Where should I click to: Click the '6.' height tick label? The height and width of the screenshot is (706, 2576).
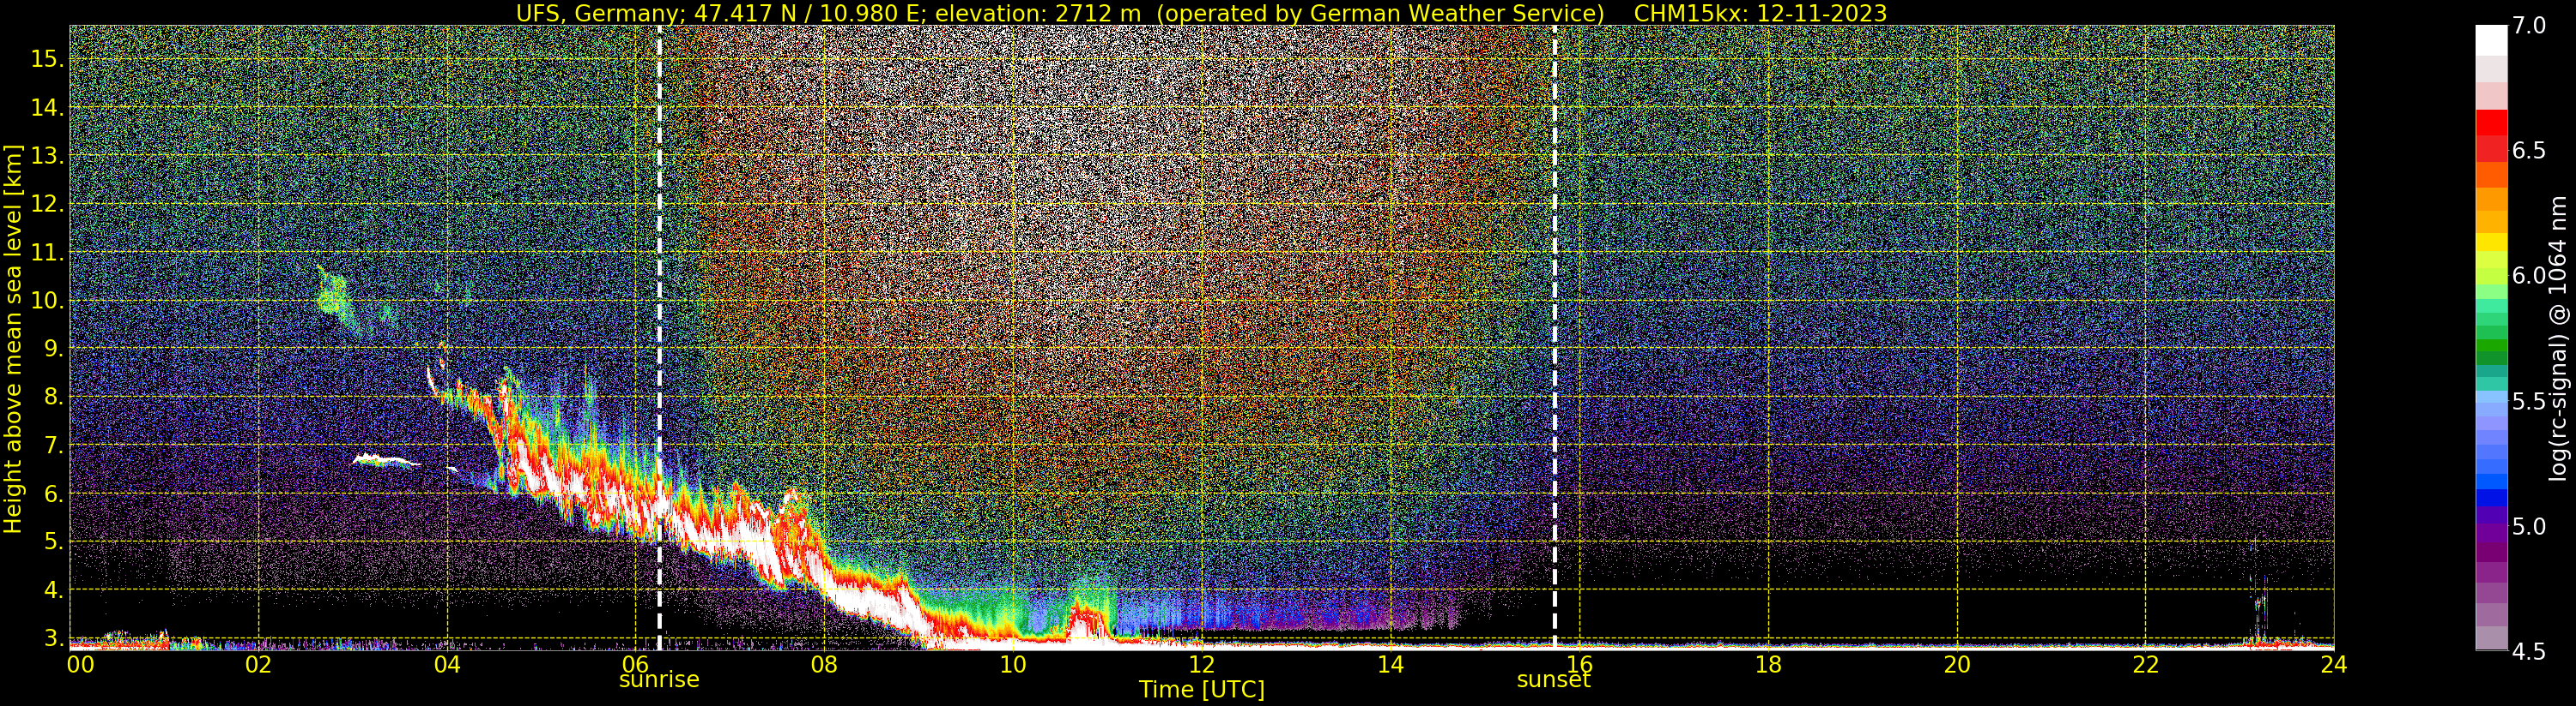click(54, 494)
